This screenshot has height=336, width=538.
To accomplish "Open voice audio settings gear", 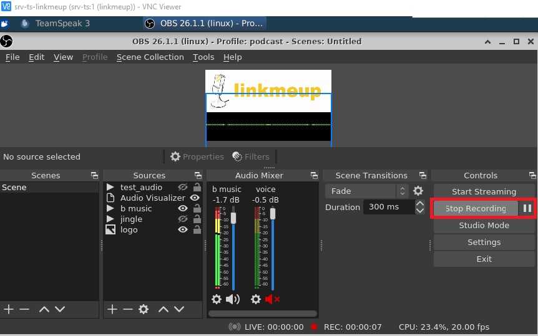I will tap(256, 299).
